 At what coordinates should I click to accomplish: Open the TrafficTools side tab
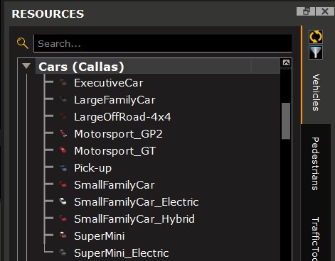(315, 239)
